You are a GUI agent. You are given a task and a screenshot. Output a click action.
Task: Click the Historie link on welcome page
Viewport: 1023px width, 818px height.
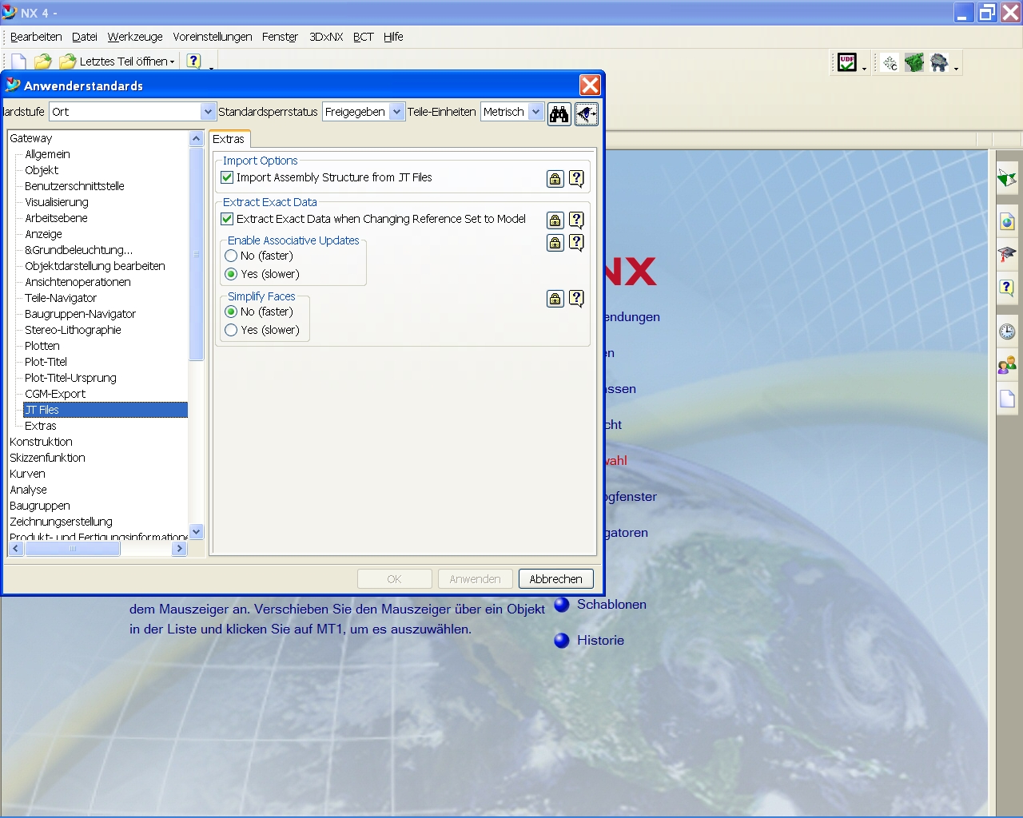tap(600, 640)
